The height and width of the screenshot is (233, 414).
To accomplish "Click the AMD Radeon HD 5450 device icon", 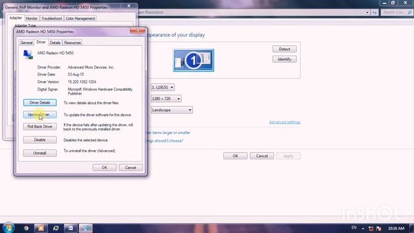I will point(28,54).
